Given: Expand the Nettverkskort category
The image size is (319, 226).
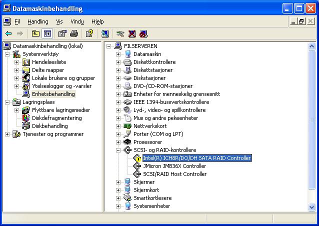Looking at the screenshot, I should [118, 126].
